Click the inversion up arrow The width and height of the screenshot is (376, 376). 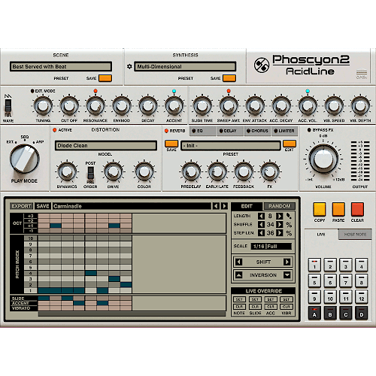point(239,275)
